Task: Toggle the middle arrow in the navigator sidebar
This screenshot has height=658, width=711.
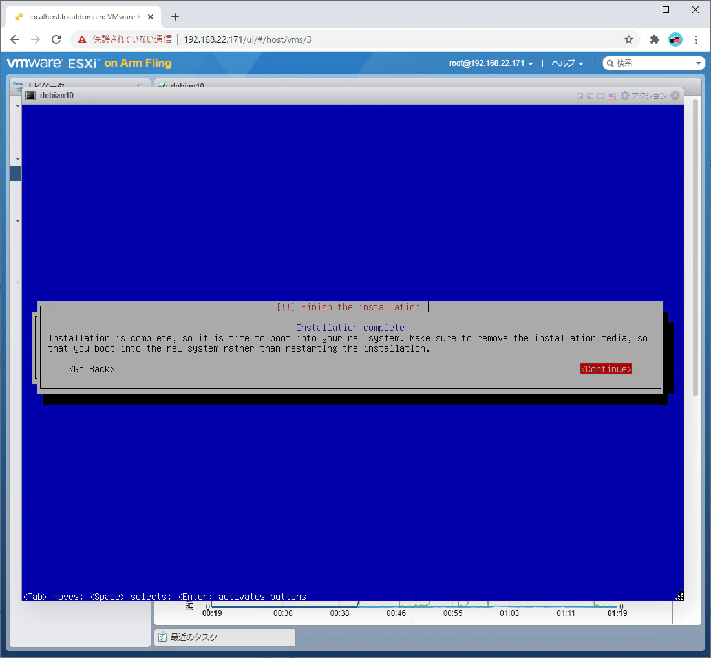Action: [17, 159]
